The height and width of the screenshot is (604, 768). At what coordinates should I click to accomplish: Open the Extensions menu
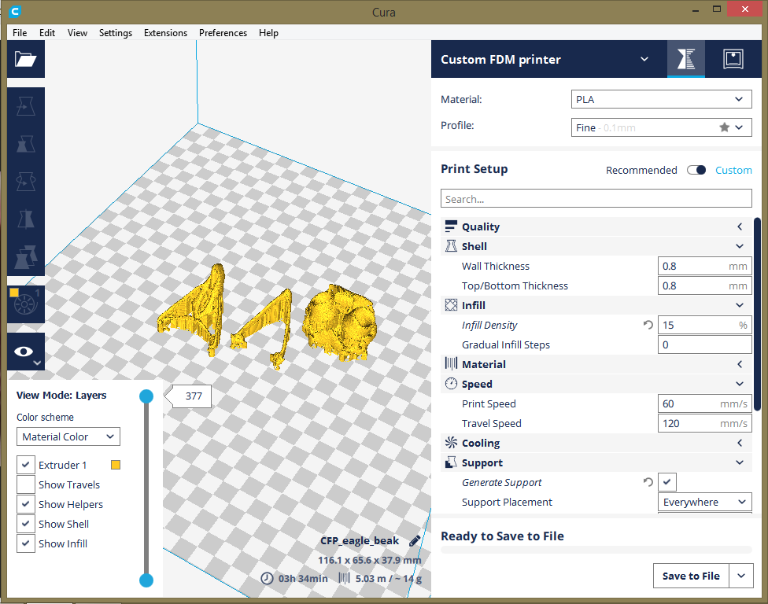click(165, 33)
